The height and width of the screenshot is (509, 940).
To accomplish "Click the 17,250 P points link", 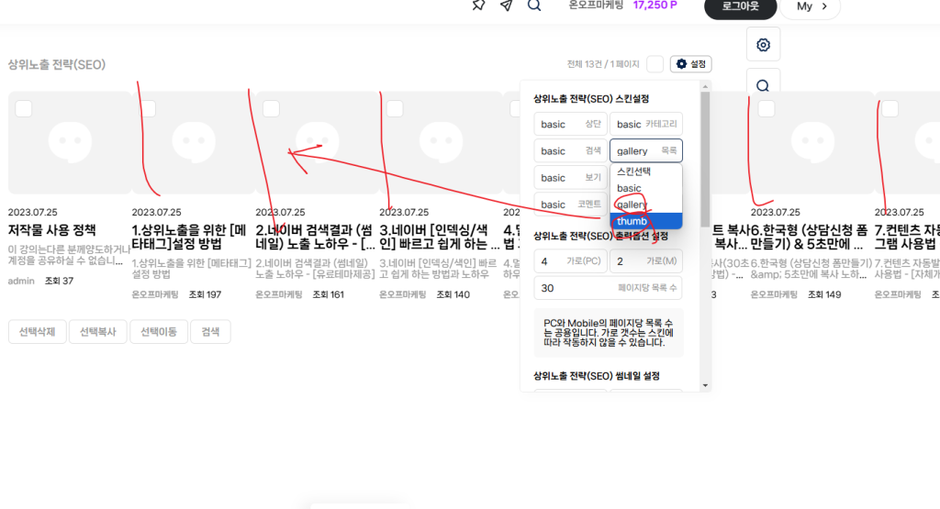I will [x=655, y=6].
